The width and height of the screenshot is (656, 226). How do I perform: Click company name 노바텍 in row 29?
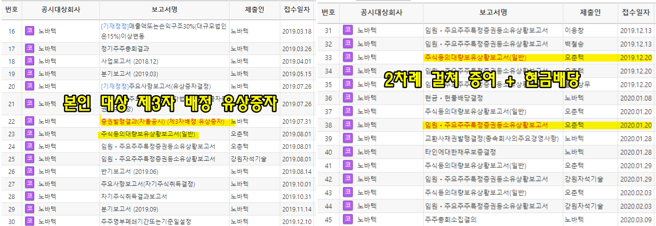[x=48, y=209]
